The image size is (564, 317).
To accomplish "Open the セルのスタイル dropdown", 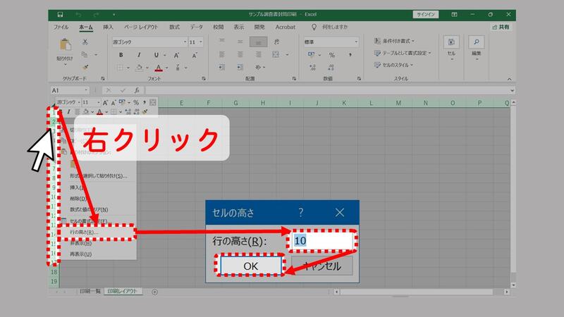I will point(393,65).
